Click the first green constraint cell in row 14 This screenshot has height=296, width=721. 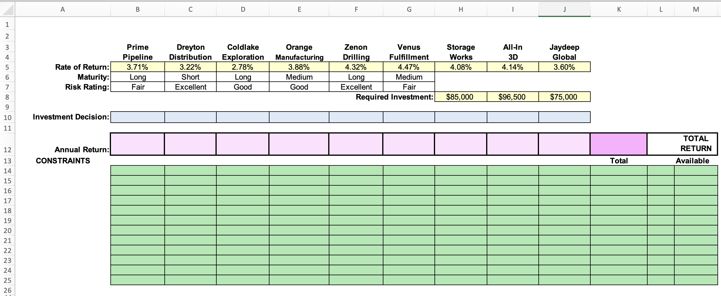(x=137, y=171)
